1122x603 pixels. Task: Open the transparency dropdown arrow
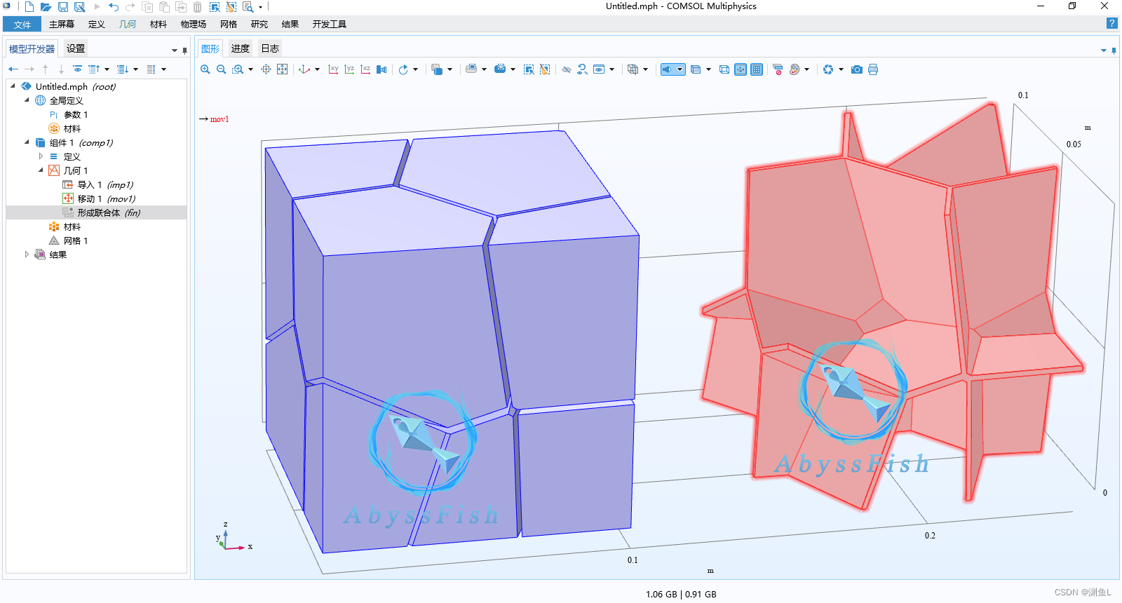[708, 69]
